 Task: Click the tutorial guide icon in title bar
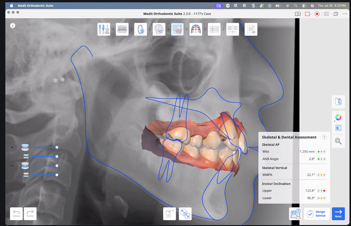pos(297,14)
